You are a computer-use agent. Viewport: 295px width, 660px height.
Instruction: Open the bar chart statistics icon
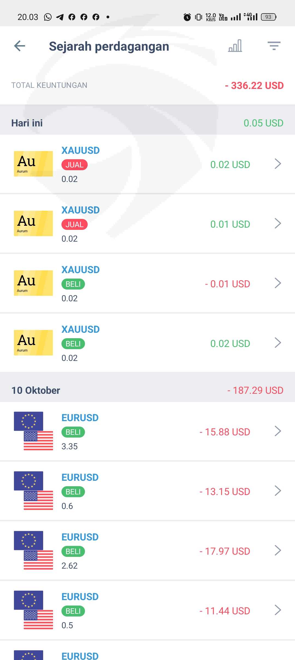[x=235, y=46]
